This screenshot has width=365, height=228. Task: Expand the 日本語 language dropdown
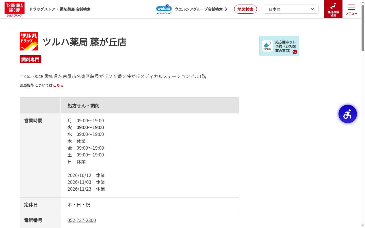pyautogui.click(x=291, y=9)
